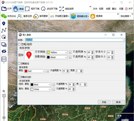Open the 类别 category combo box
The width and height of the screenshot is (134, 121).
click(x=75, y=40)
